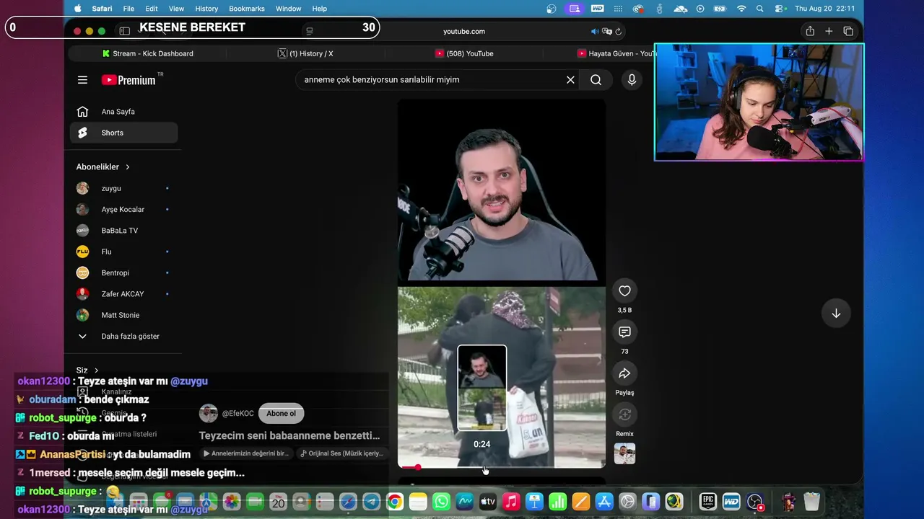Open Spotlight search in the menu bar

tap(760, 9)
